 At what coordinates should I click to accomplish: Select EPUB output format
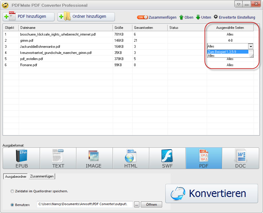click(x=21, y=158)
